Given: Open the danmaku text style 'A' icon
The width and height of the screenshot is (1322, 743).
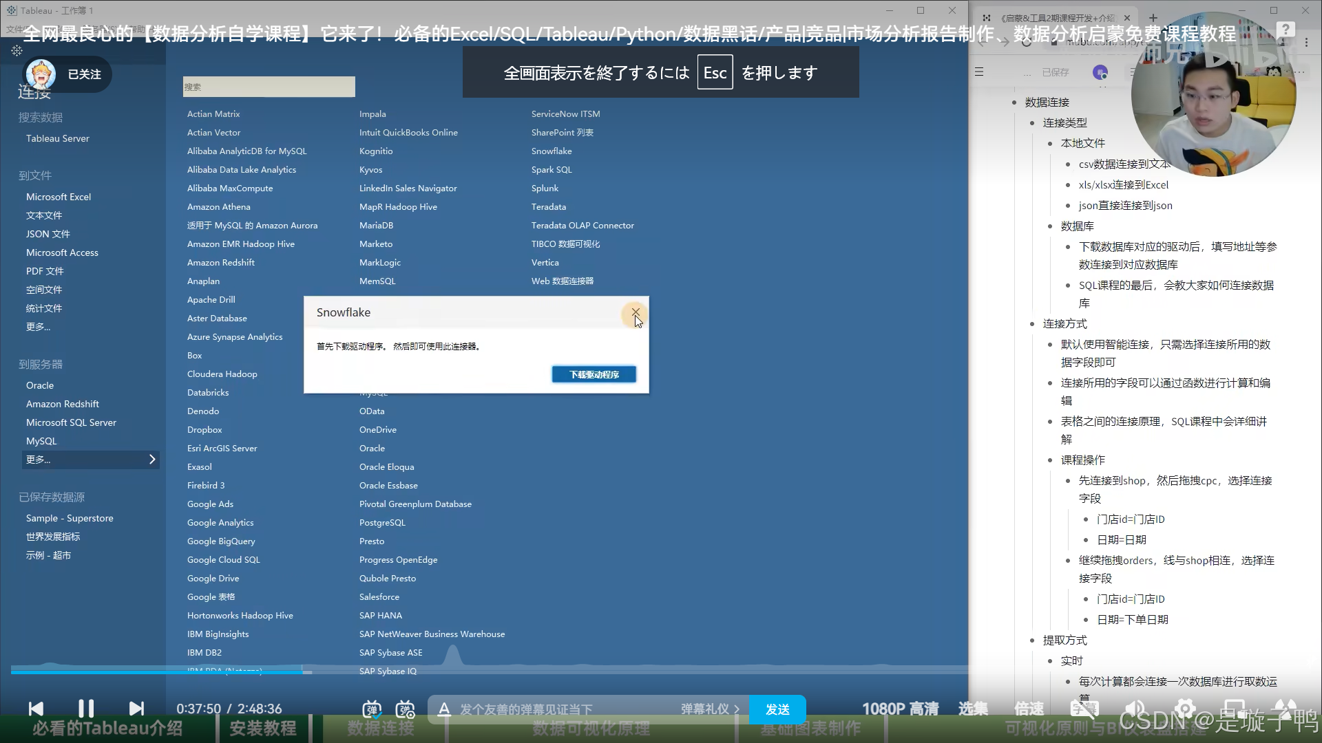Looking at the screenshot, I should [x=444, y=709].
